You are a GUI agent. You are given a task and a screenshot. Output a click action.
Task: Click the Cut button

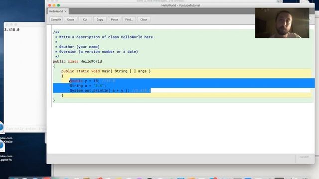85,20
